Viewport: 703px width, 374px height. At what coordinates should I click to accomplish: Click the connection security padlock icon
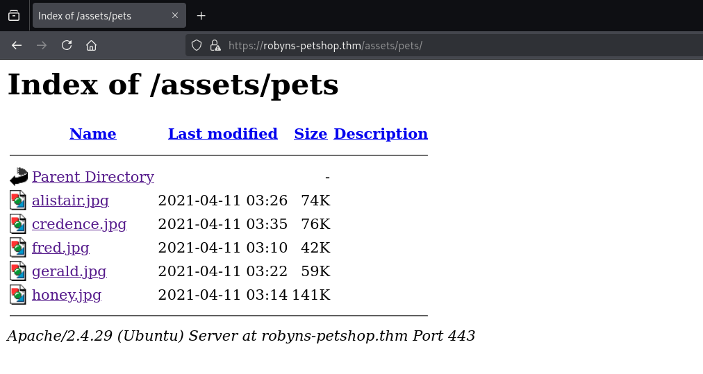point(215,45)
